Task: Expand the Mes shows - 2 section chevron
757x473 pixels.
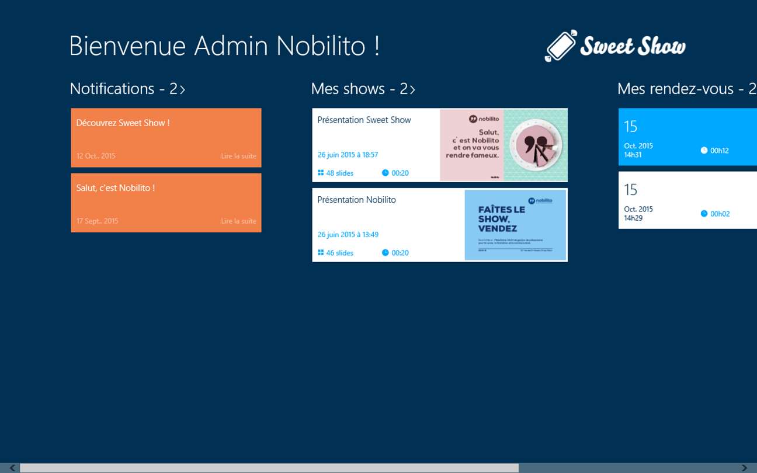Action: pyautogui.click(x=412, y=89)
